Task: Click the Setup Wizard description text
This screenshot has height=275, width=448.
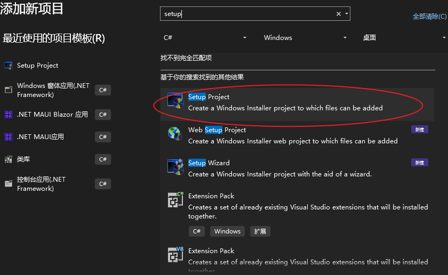Action: pos(280,174)
